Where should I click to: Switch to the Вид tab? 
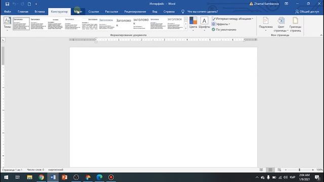[x=155, y=12]
